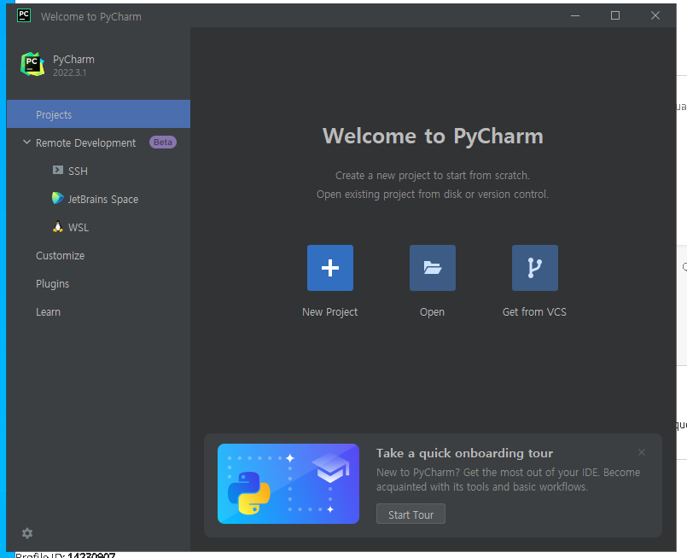Viewport: 687px width, 558px height.
Task: Click the Get from VCS label
Action: [x=534, y=312]
